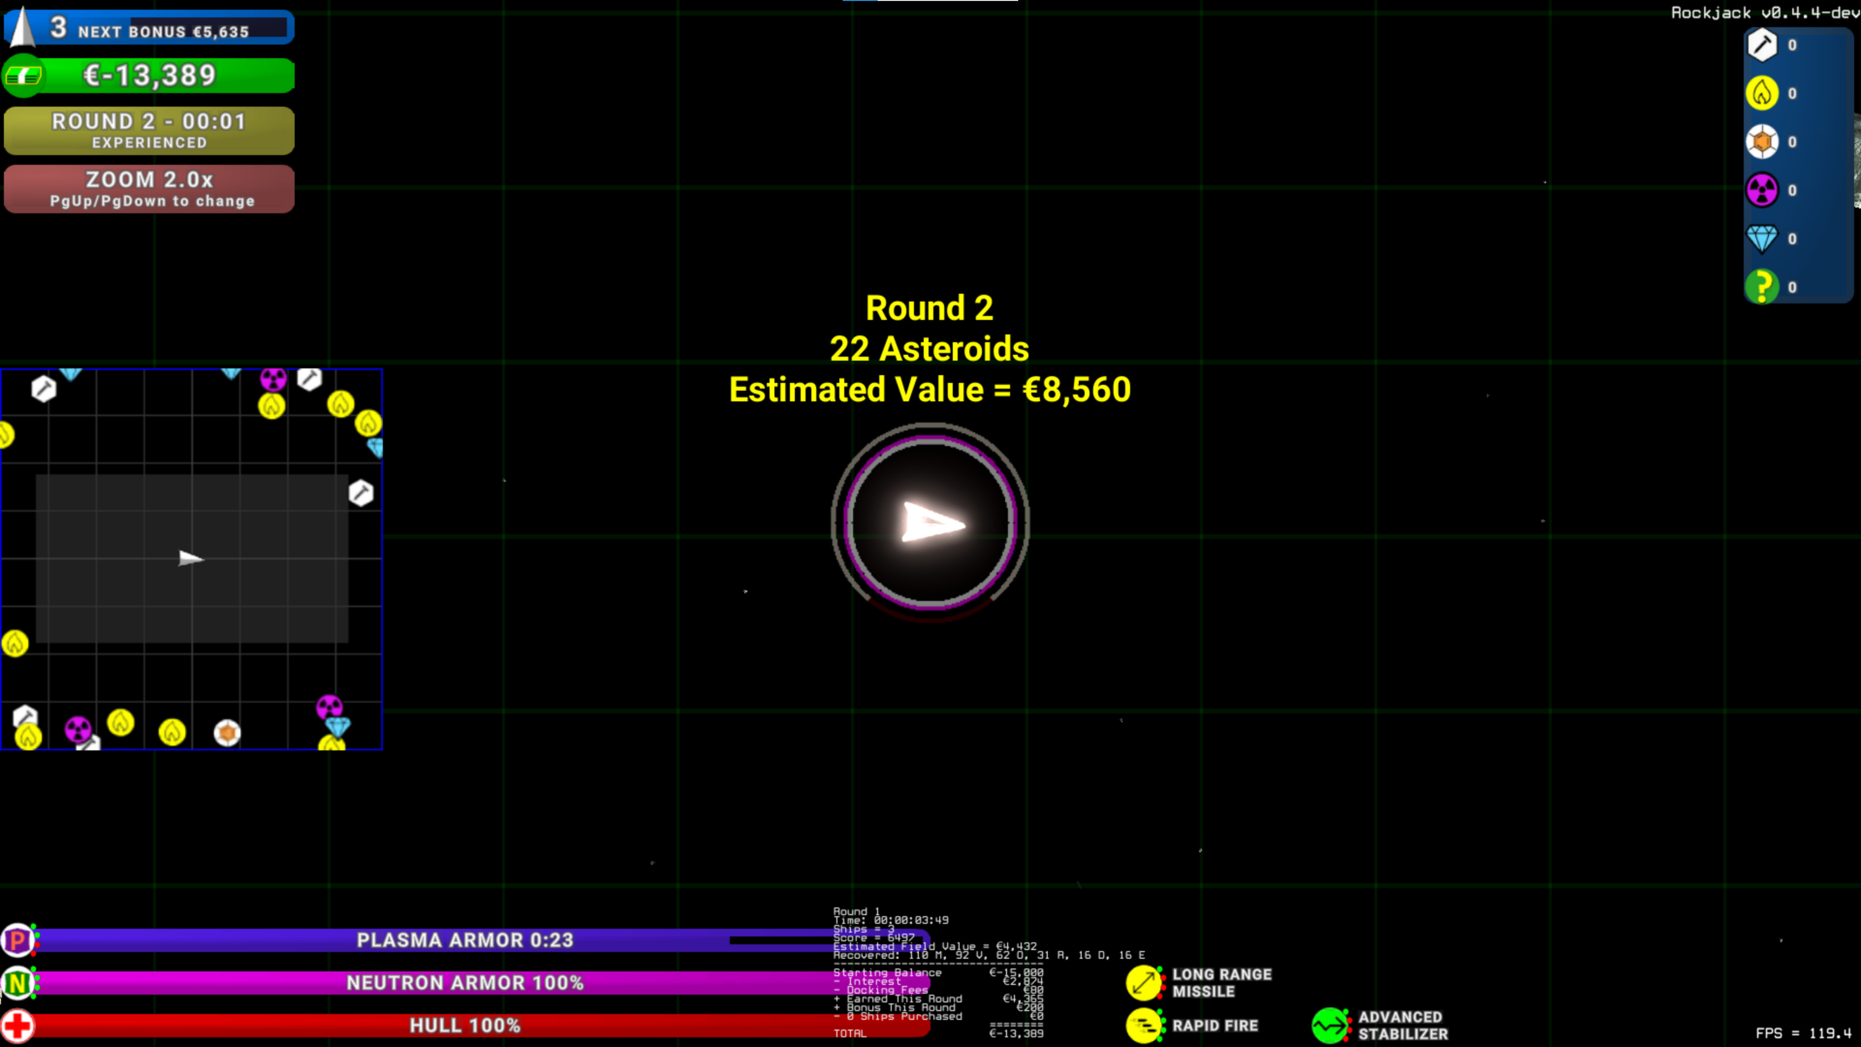Select the metal pickaxe resource icon in sidebar
The width and height of the screenshot is (1861, 1047).
(1763, 45)
